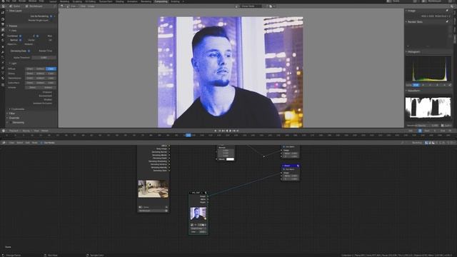Click the blue current frame marker
Viewport: 457px width, 257px height.
coord(189,135)
